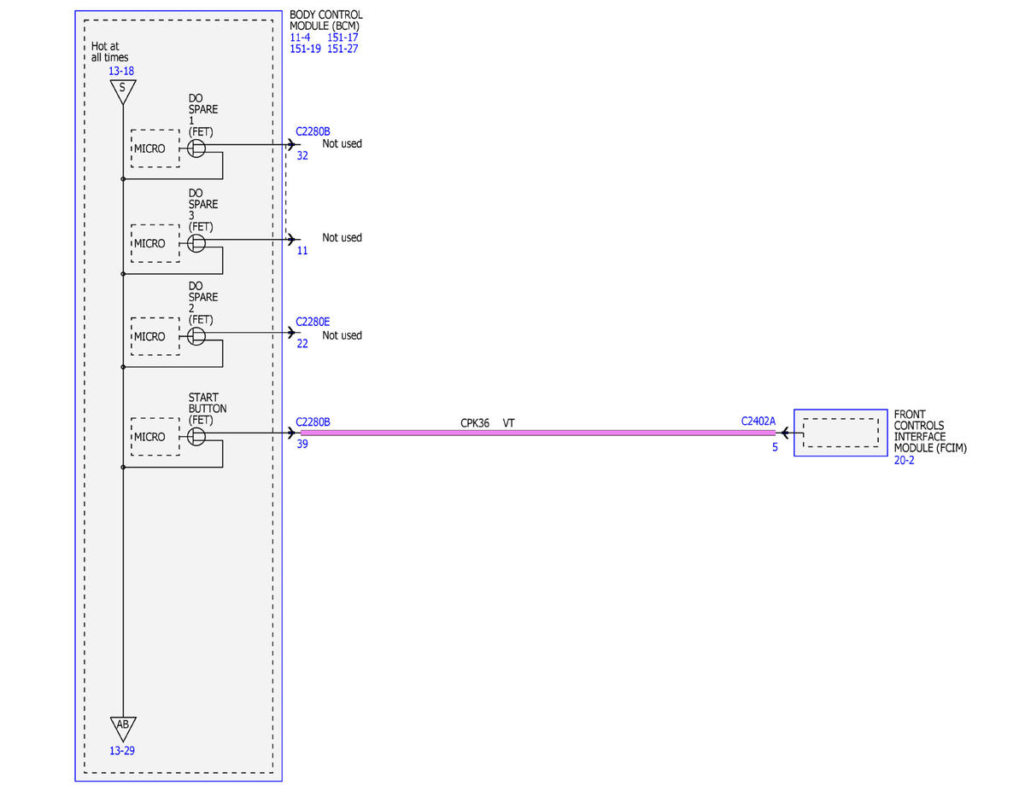Click the FCIM module box

click(x=840, y=433)
